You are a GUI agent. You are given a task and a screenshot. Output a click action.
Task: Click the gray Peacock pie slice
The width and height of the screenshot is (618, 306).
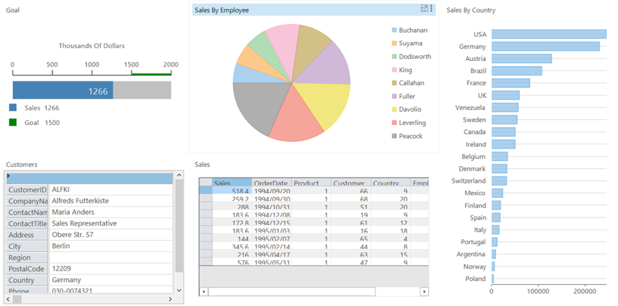click(258, 106)
